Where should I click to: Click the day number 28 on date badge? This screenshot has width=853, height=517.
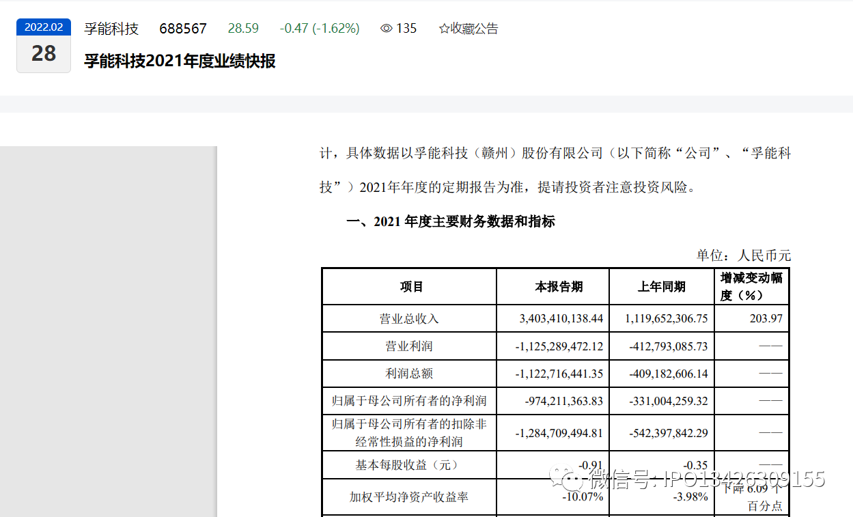coord(44,53)
